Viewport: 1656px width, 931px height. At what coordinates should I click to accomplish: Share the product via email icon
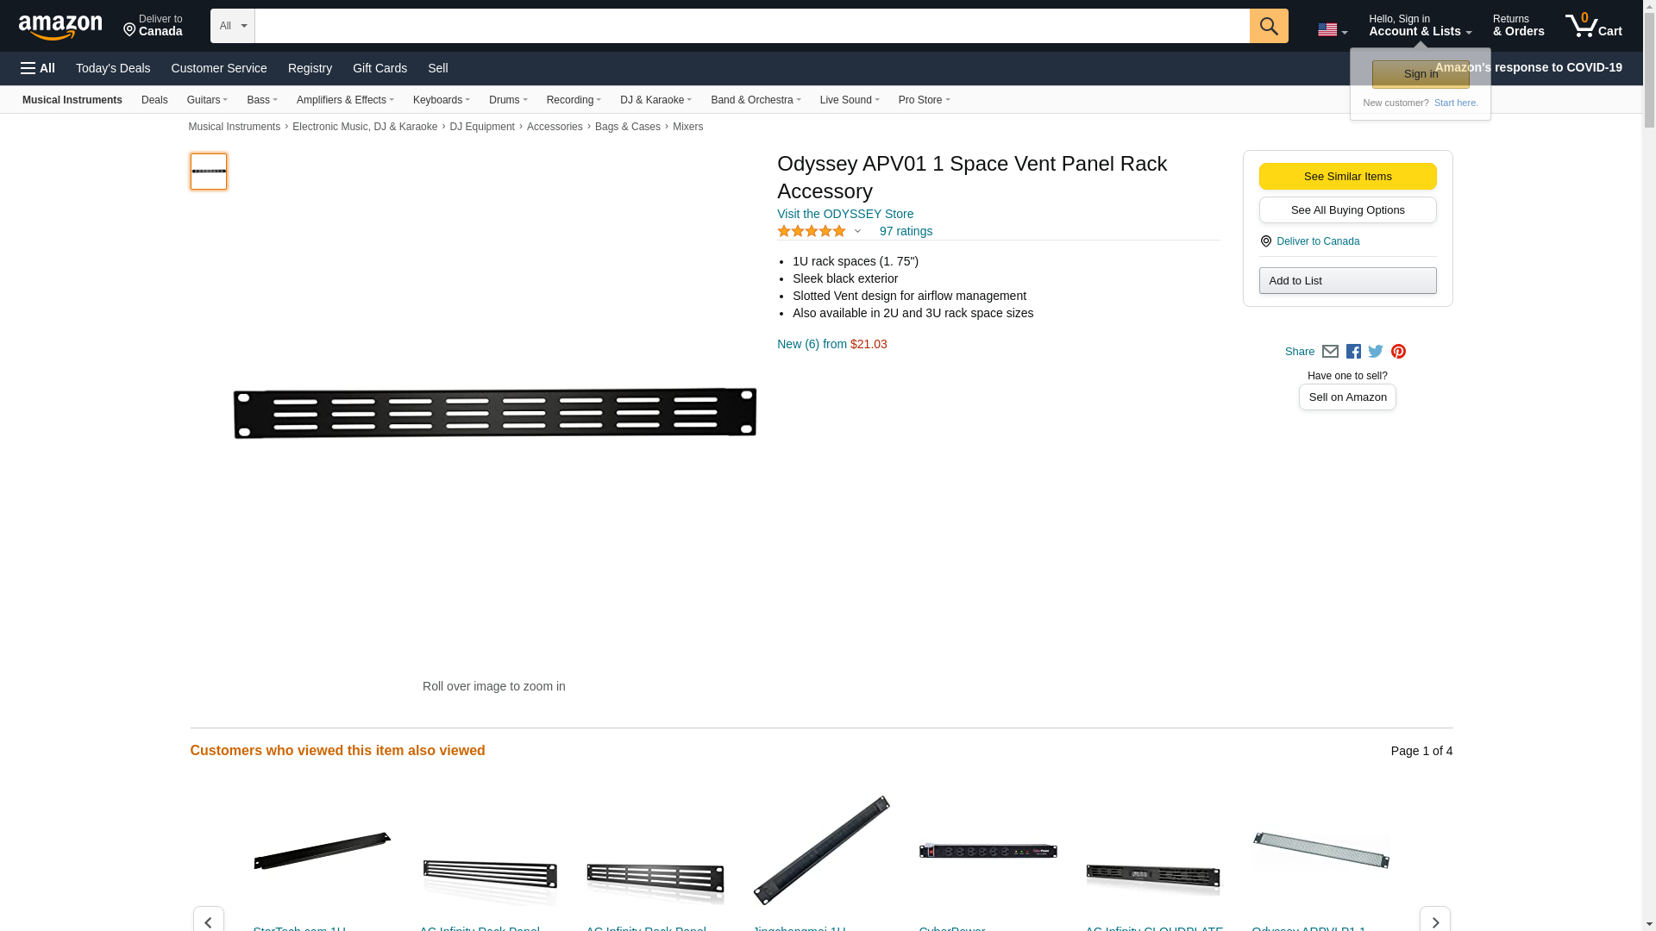pyautogui.click(x=1330, y=352)
